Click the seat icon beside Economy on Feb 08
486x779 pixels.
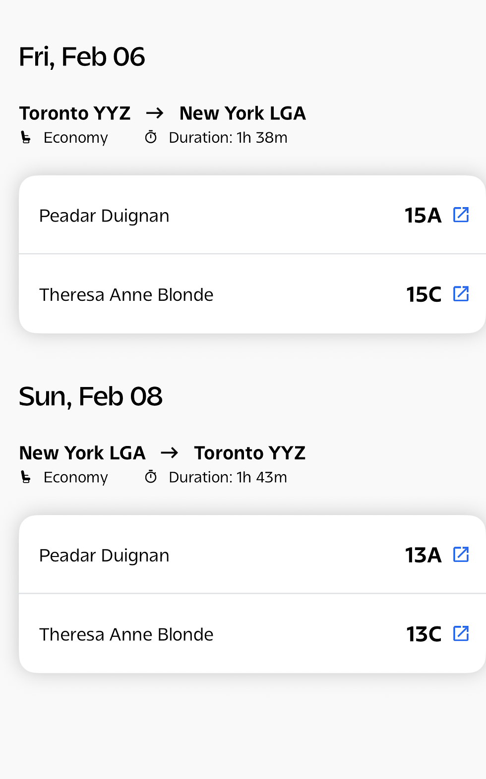tap(26, 477)
